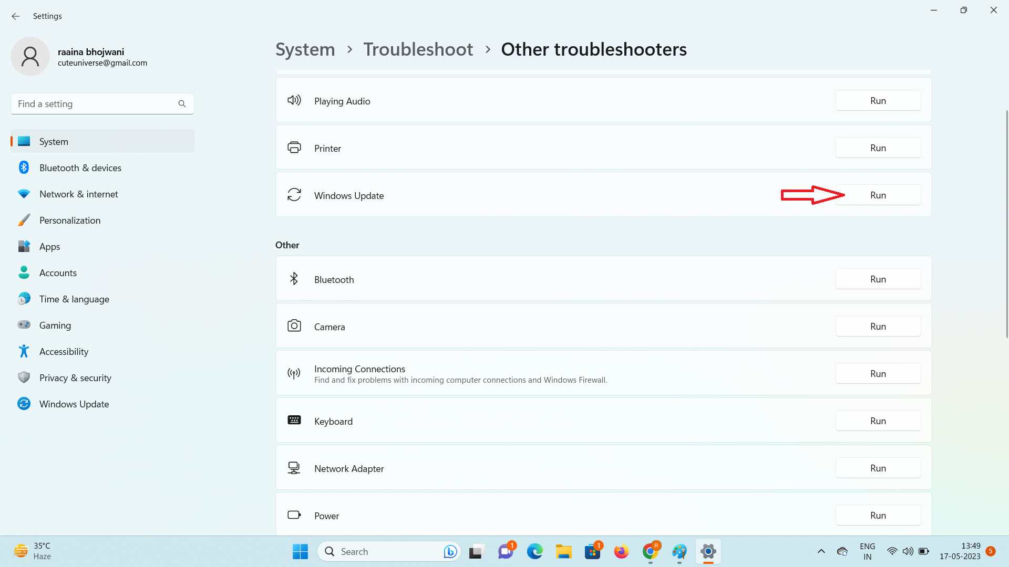The image size is (1009, 567).
Task: Select Time & language menu item
Action: pyautogui.click(x=74, y=299)
